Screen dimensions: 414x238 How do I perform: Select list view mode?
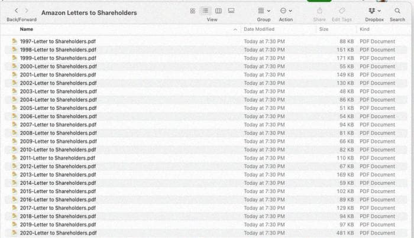[x=205, y=11]
